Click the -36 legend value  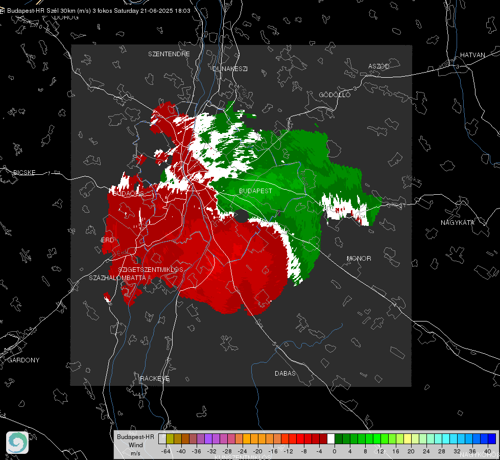tap(197, 451)
